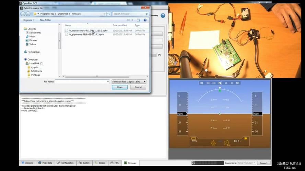Screen dimensions: 305x171
Task: Open the help icon in OpenPilot GCS
Action: (163, 15)
